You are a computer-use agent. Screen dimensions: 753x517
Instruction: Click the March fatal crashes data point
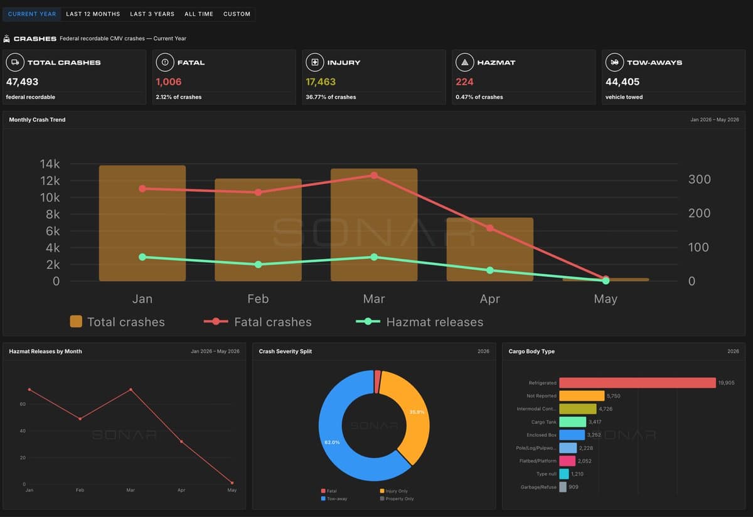pyautogui.click(x=374, y=176)
